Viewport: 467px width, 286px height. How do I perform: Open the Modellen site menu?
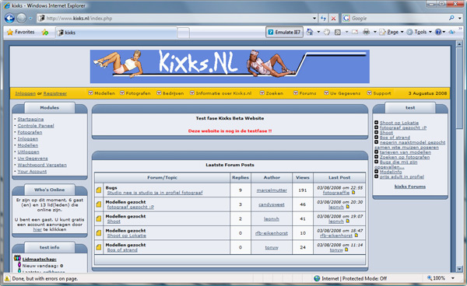101,93
